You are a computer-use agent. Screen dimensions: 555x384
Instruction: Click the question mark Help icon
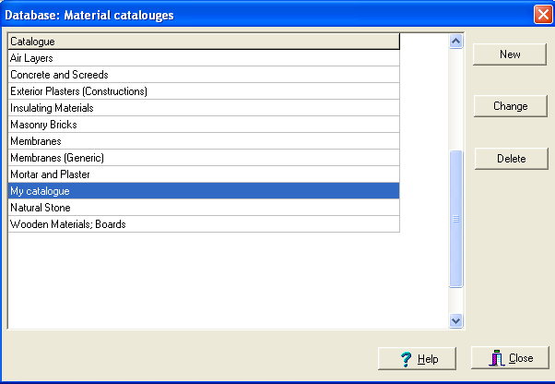pos(406,359)
